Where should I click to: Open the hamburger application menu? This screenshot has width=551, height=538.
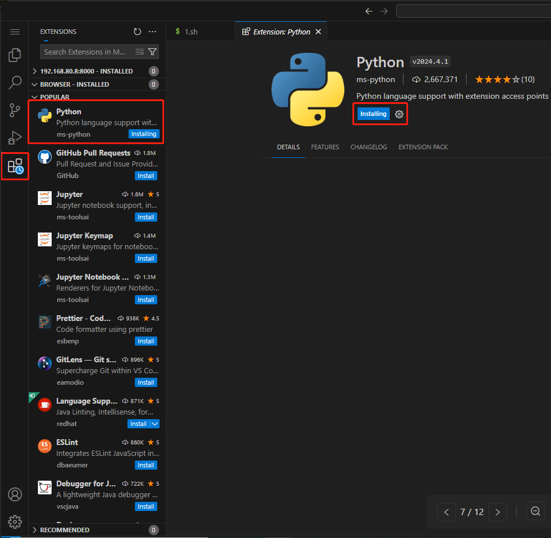[x=15, y=32]
